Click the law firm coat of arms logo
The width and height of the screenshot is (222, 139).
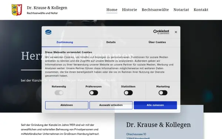pyautogui.click(x=17, y=10)
